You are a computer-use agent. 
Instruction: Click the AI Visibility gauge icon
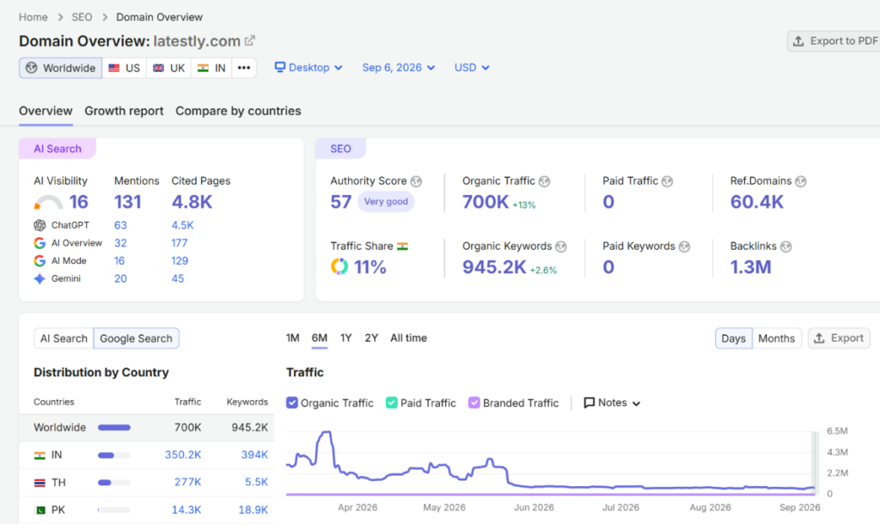pyautogui.click(x=48, y=202)
